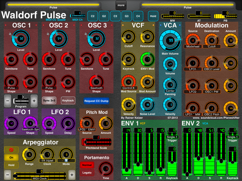Click the Request CC Dump button
Image resolution: width=242 pixels, height=181 pixels.
click(96, 101)
